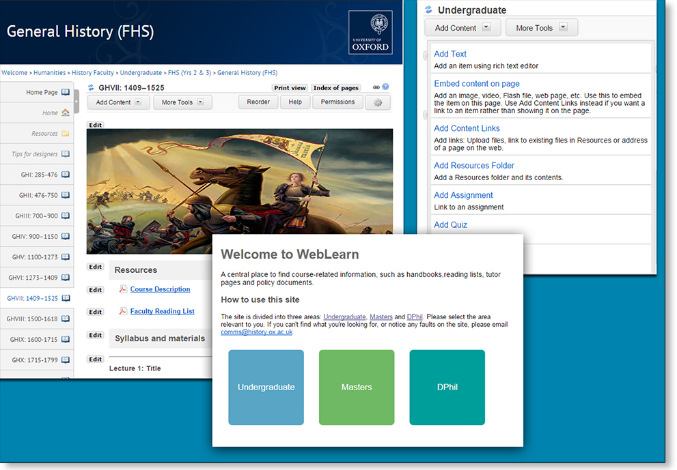Click the PDF icon beside Course Description
The height and width of the screenshot is (470, 677).
click(x=123, y=289)
